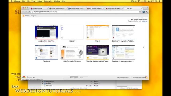Open the Hotmail bookmark

tap(29, 16)
